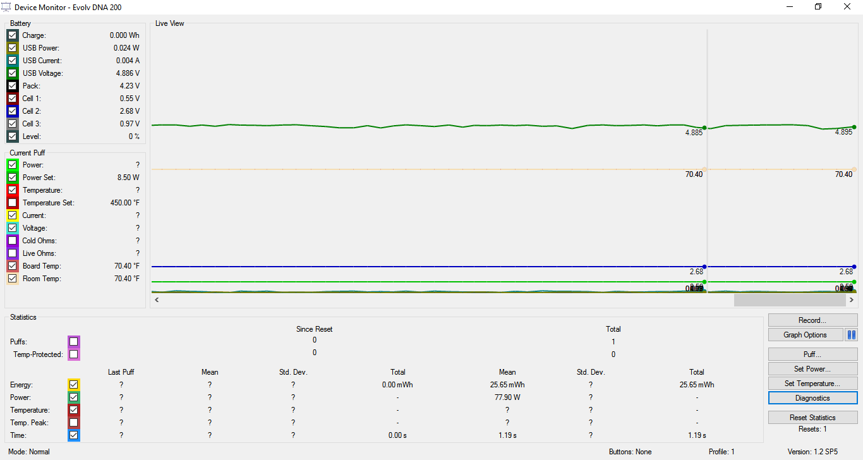Click Reset Statistics

(812, 418)
